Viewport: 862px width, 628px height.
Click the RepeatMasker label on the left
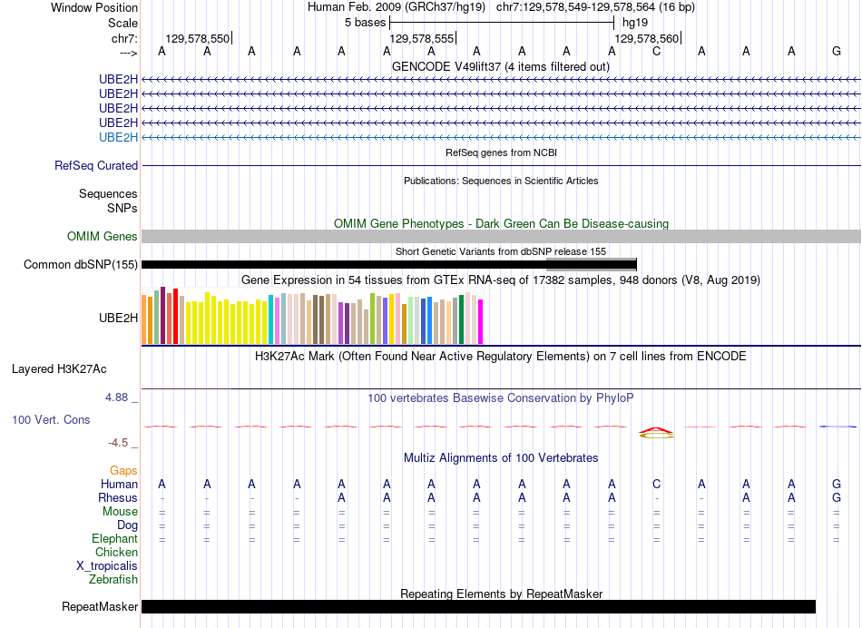100,606
